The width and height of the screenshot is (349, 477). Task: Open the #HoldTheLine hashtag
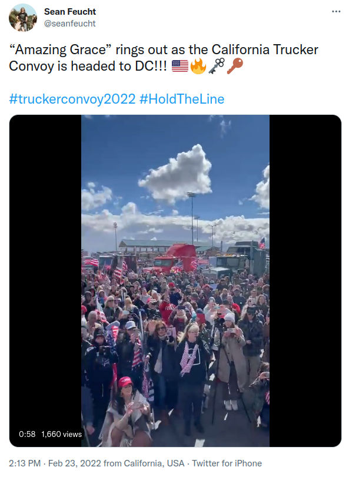pyautogui.click(x=182, y=99)
